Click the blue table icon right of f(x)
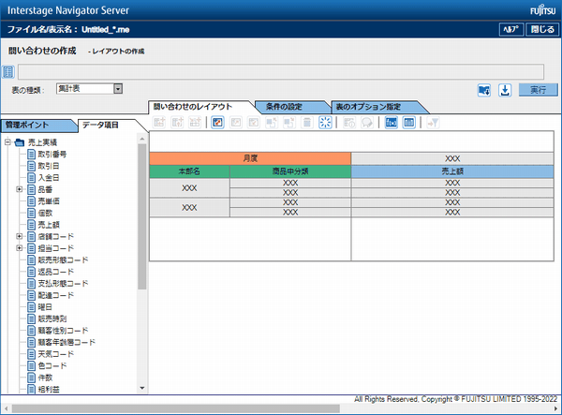The width and height of the screenshot is (562, 415). click(409, 123)
